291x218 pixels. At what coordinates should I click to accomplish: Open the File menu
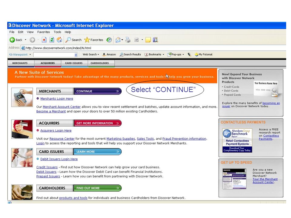coord(12,32)
